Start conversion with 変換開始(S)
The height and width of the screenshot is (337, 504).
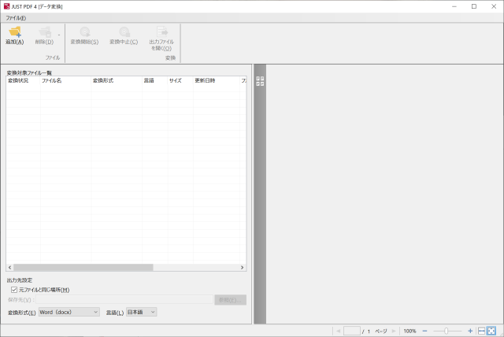click(x=84, y=36)
